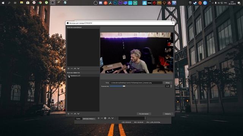Image resolution: width=243 pixels, height=136 pixels.
Task: Click the Browse button next to the path
Action: 167,83
